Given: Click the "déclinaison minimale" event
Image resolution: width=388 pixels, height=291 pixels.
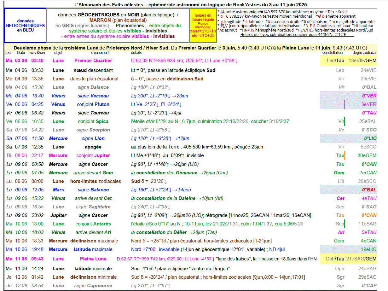Looking at the screenshot, I should tap(94, 277).
